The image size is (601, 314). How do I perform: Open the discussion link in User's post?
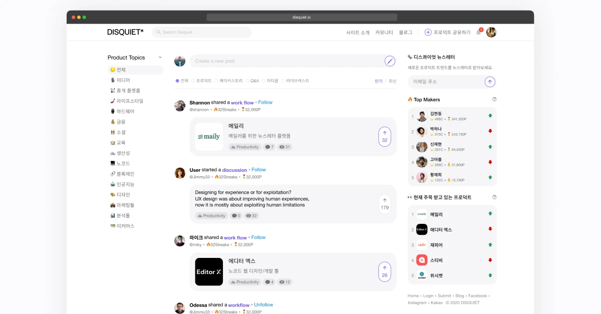tap(235, 170)
